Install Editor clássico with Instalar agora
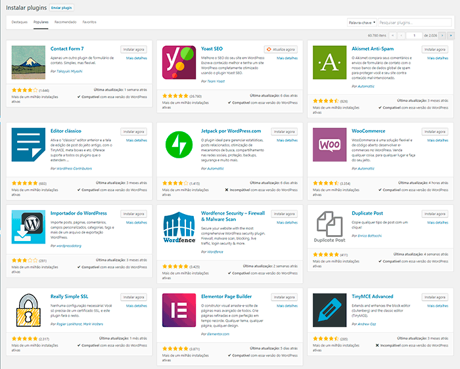This screenshot has height=369, width=460. pos(134,132)
